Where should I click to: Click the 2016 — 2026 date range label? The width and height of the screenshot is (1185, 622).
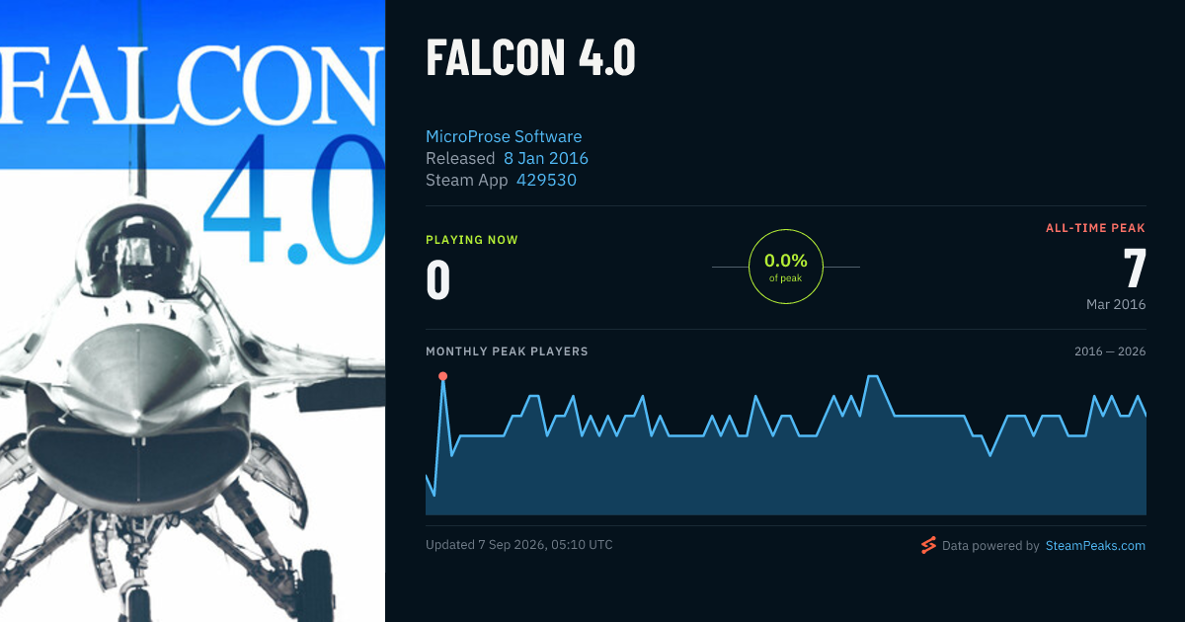click(x=1110, y=351)
